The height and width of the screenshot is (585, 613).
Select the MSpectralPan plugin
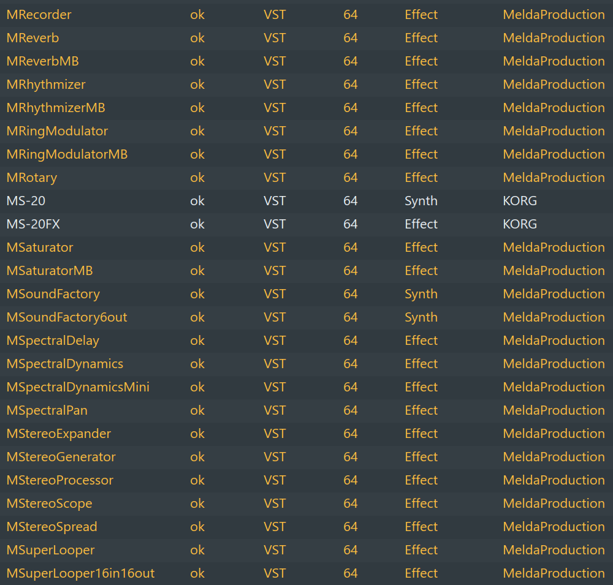pos(47,410)
